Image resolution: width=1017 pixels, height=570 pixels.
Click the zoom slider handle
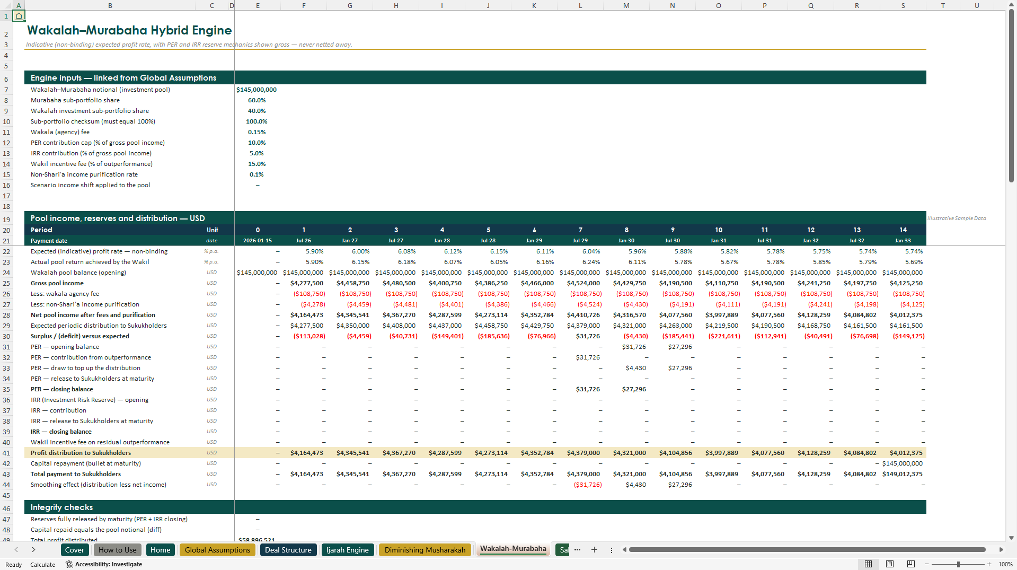(x=958, y=564)
